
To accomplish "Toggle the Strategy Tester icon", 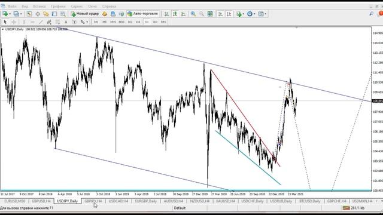I will [x=63, y=14].
